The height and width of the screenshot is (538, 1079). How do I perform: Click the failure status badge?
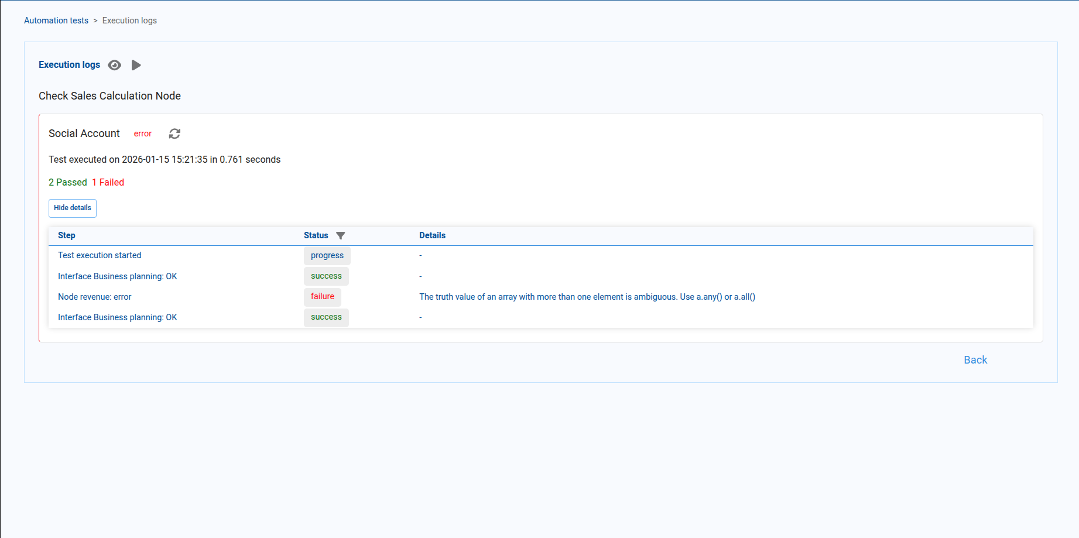pyautogui.click(x=322, y=297)
